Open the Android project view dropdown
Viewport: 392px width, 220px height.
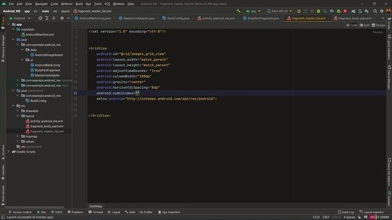pyautogui.click(x=20, y=18)
